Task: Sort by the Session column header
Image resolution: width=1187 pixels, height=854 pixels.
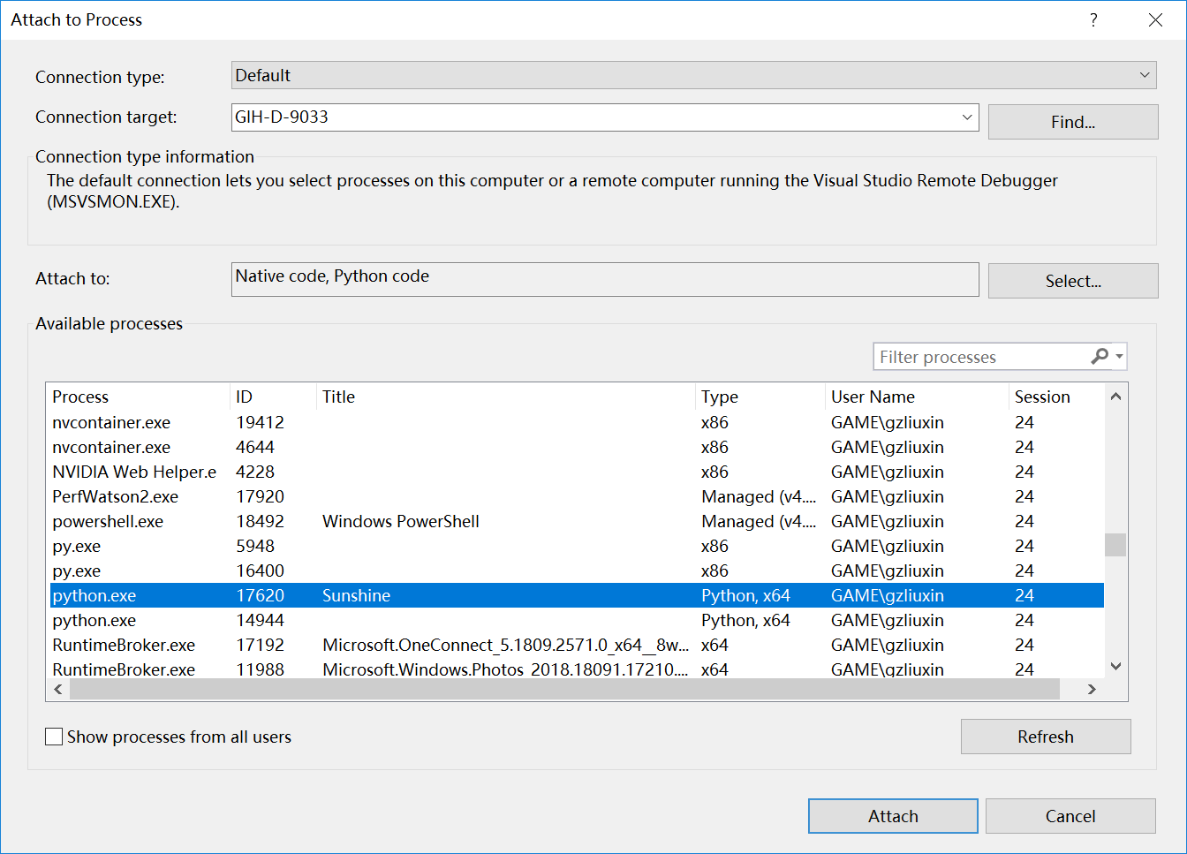Action: (x=1056, y=397)
